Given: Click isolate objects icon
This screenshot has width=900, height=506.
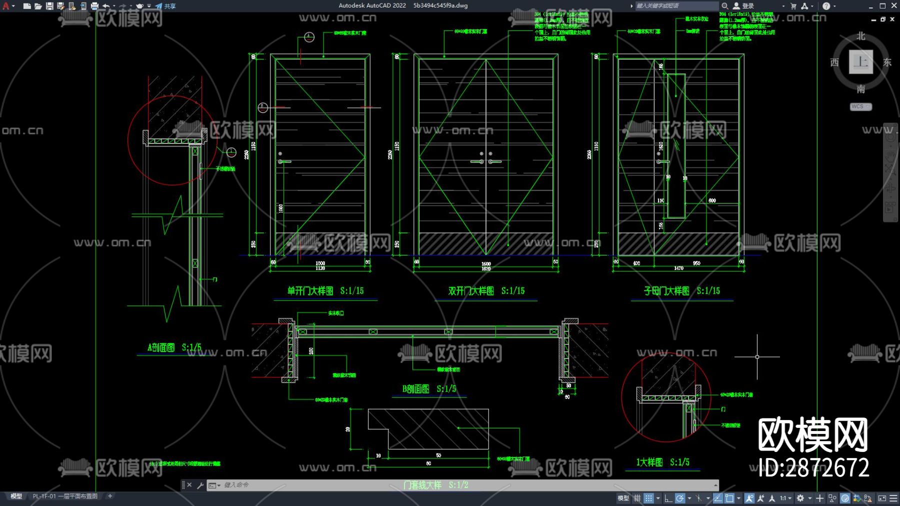Looking at the screenshot, I should pos(832,498).
